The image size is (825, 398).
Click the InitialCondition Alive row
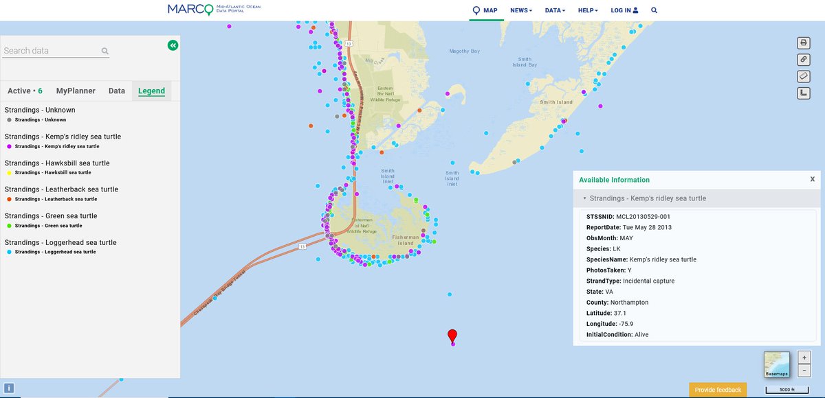tap(617, 335)
